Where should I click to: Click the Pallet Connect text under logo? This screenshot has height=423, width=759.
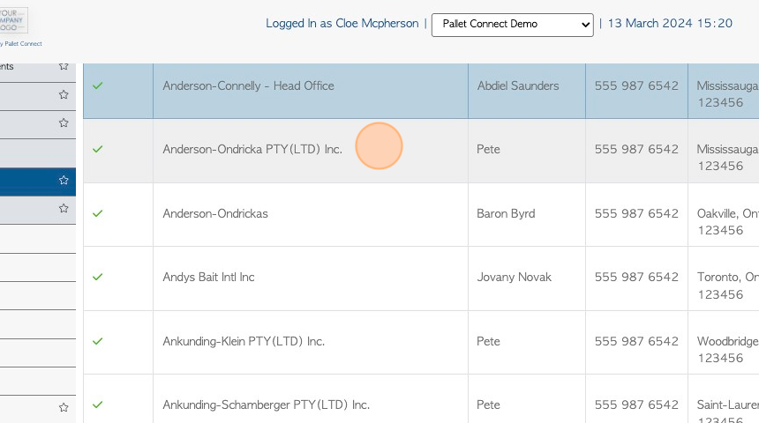22,43
